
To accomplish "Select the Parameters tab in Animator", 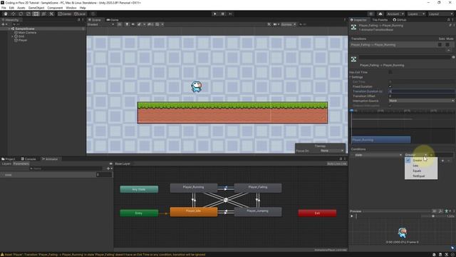I will [21, 163].
